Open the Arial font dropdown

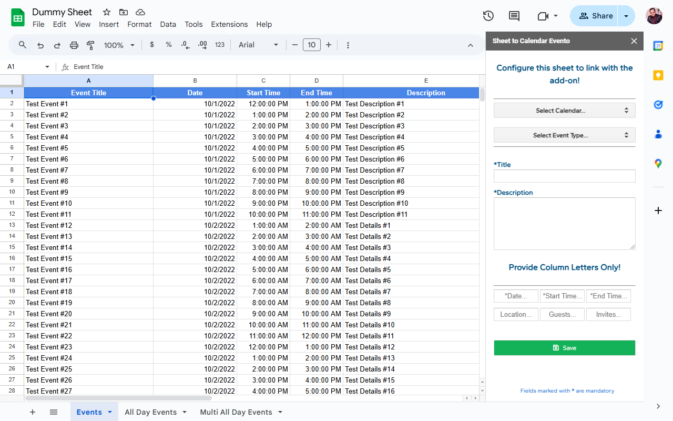258,45
